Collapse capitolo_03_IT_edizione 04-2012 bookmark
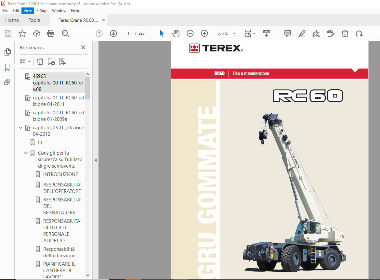 pyautogui.click(x=20, y=128)
